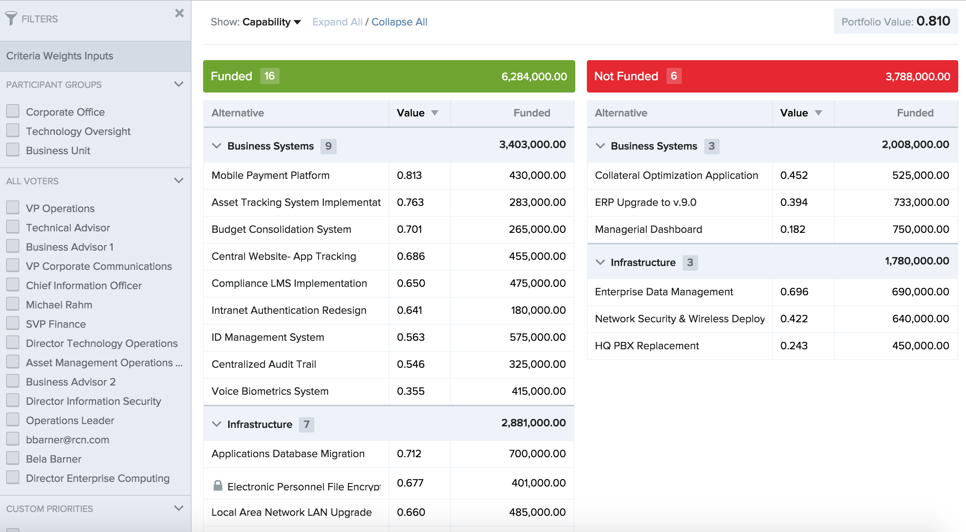Click the red Not Funded header
Image resolution: width=966 pixels, height=532 pixels.
point(772,76)
